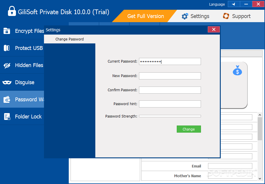265x184 pixels.
Task: Focus the Password hint field
Action: point(170,104)
